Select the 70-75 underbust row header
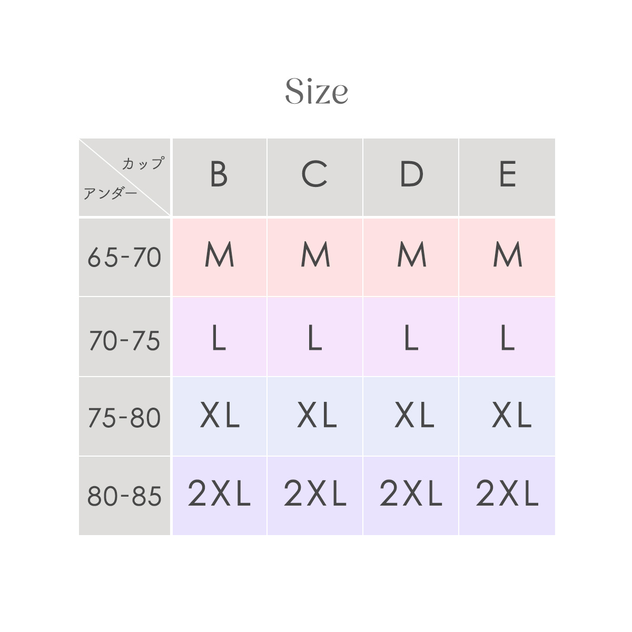Image resolution: width=632 pixels, height=632 pixels. click(124, 337)
